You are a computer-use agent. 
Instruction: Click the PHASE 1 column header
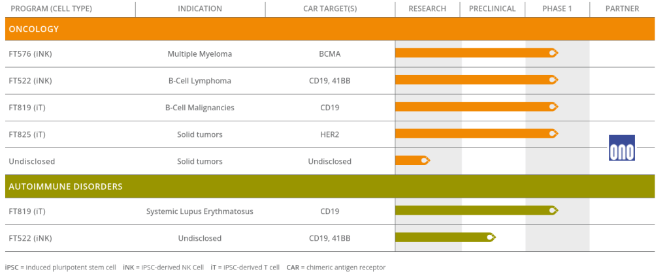[x=557, y=9]
